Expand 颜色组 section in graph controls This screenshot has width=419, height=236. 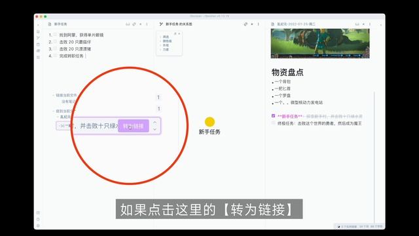167,41
